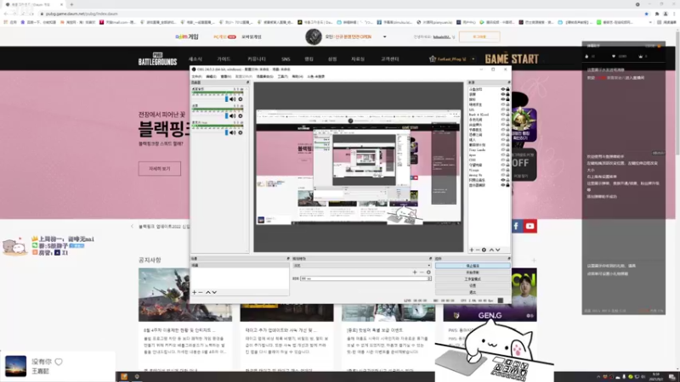
Task: Toggle visibility eye of second source
Action: coord(503,94)
